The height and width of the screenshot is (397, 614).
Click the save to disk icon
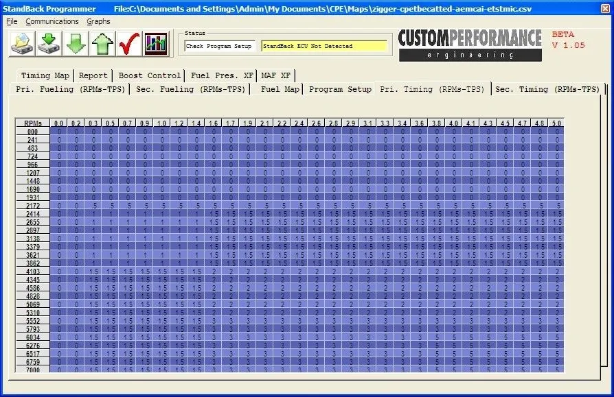(49, 44)
